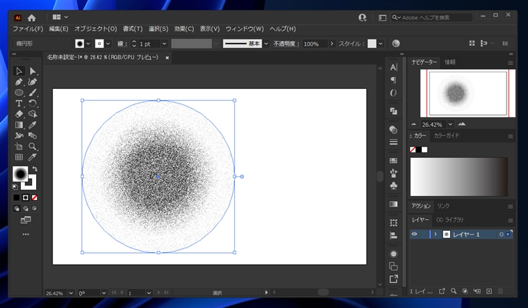The height and width of the screenshot is (308, 528).
Task: Open the Swatches panel icon
Action: click(x=393, y=161)
